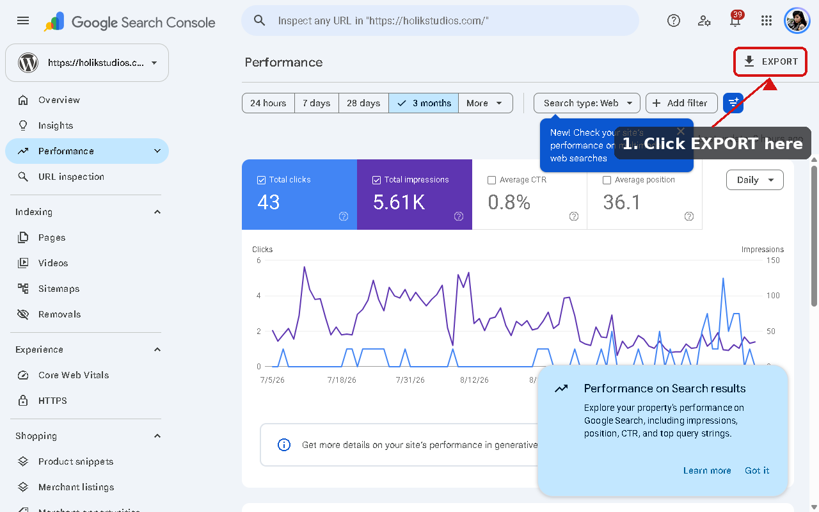The width and height of the screenshot is (819, 512).
Task: Select the 7 days date range
Action: coord(317,103)
